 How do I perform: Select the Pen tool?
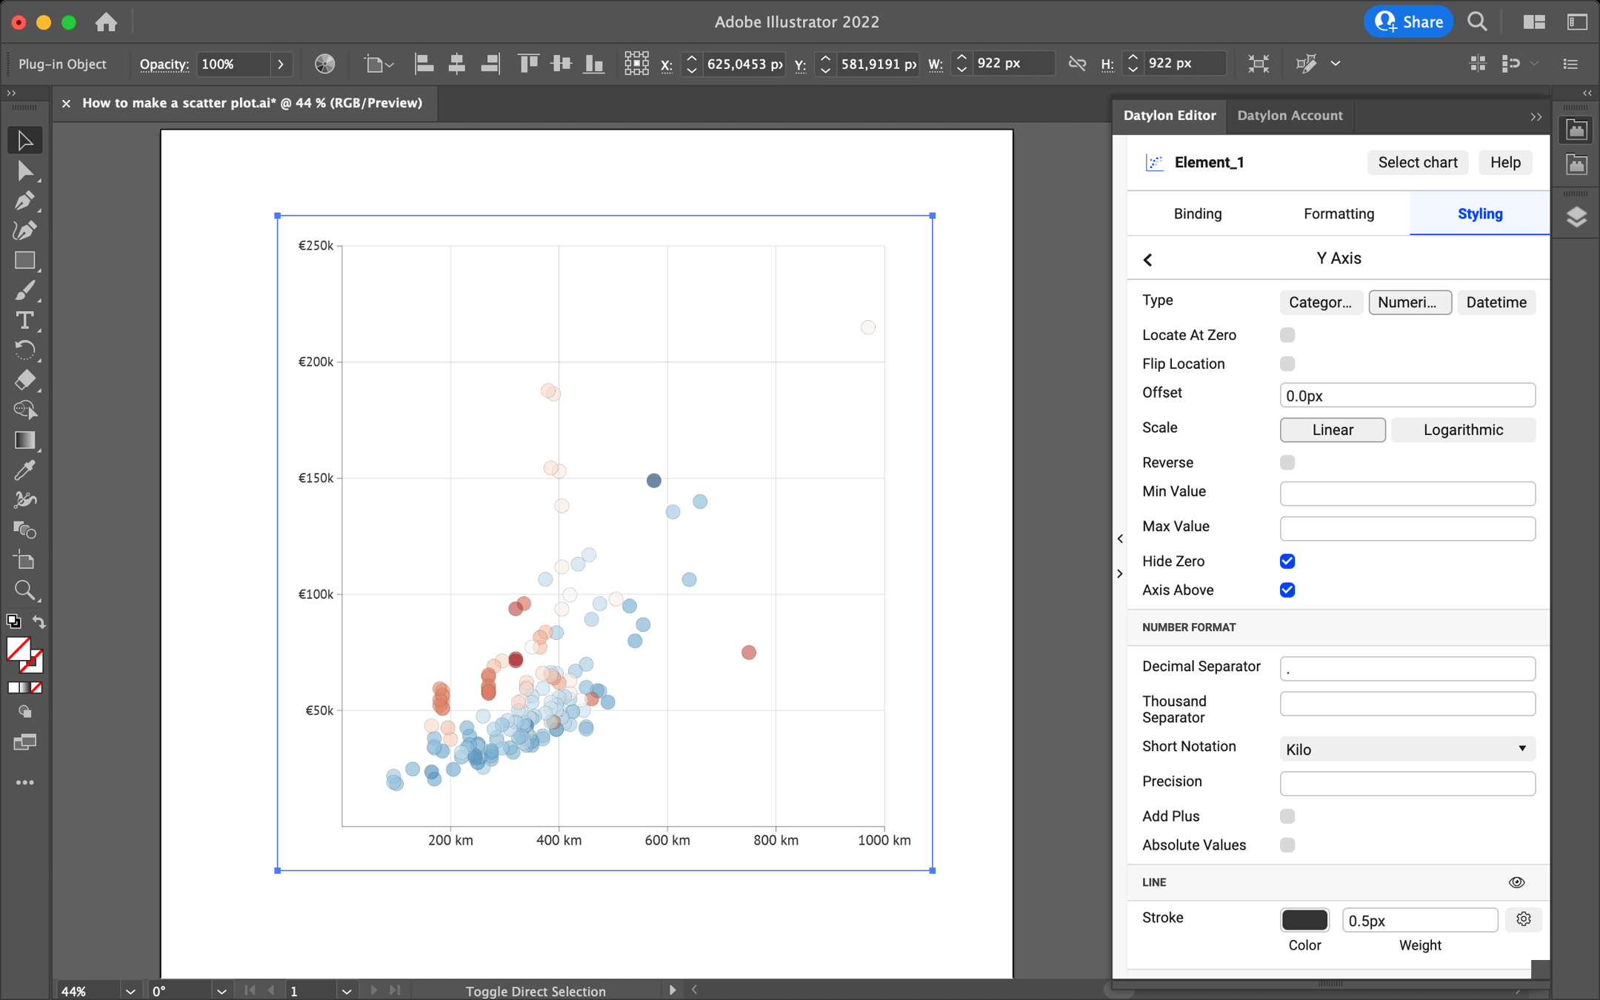point(24,200)
